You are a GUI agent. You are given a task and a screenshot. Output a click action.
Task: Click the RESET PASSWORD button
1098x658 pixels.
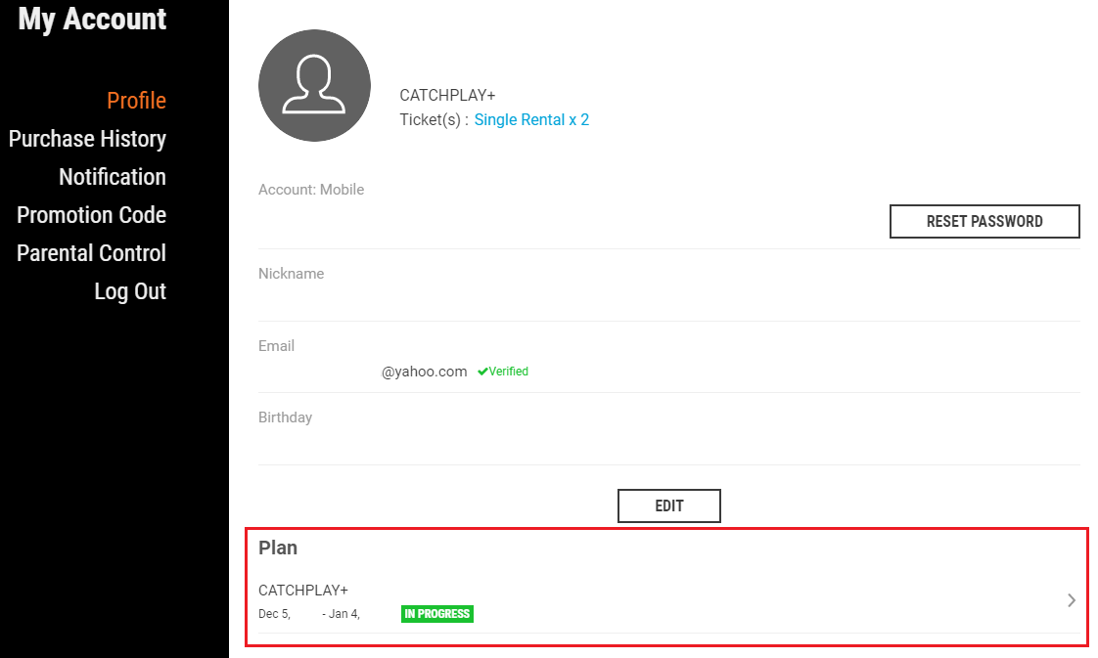tap(984, 221)
